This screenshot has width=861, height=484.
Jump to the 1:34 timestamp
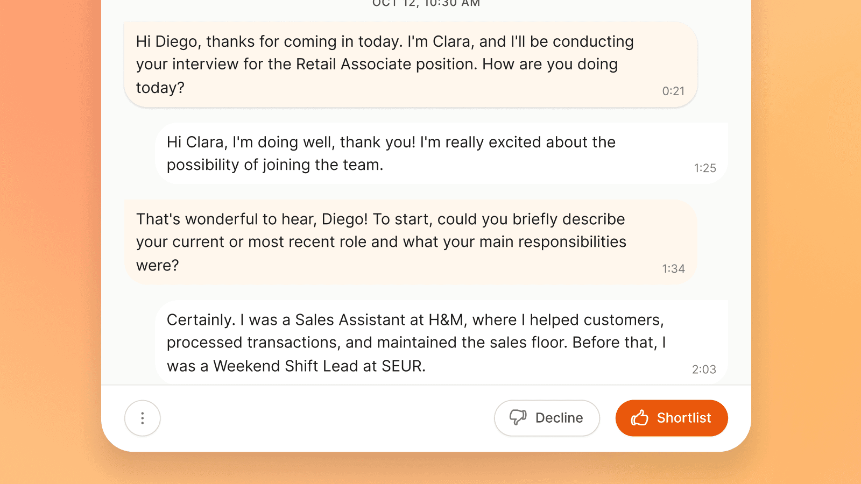673,269
